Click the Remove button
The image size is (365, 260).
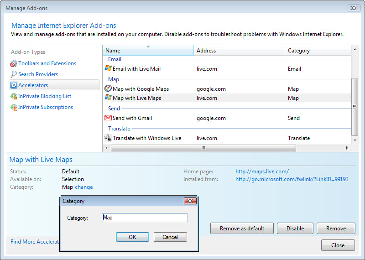(x=336, y=229)
